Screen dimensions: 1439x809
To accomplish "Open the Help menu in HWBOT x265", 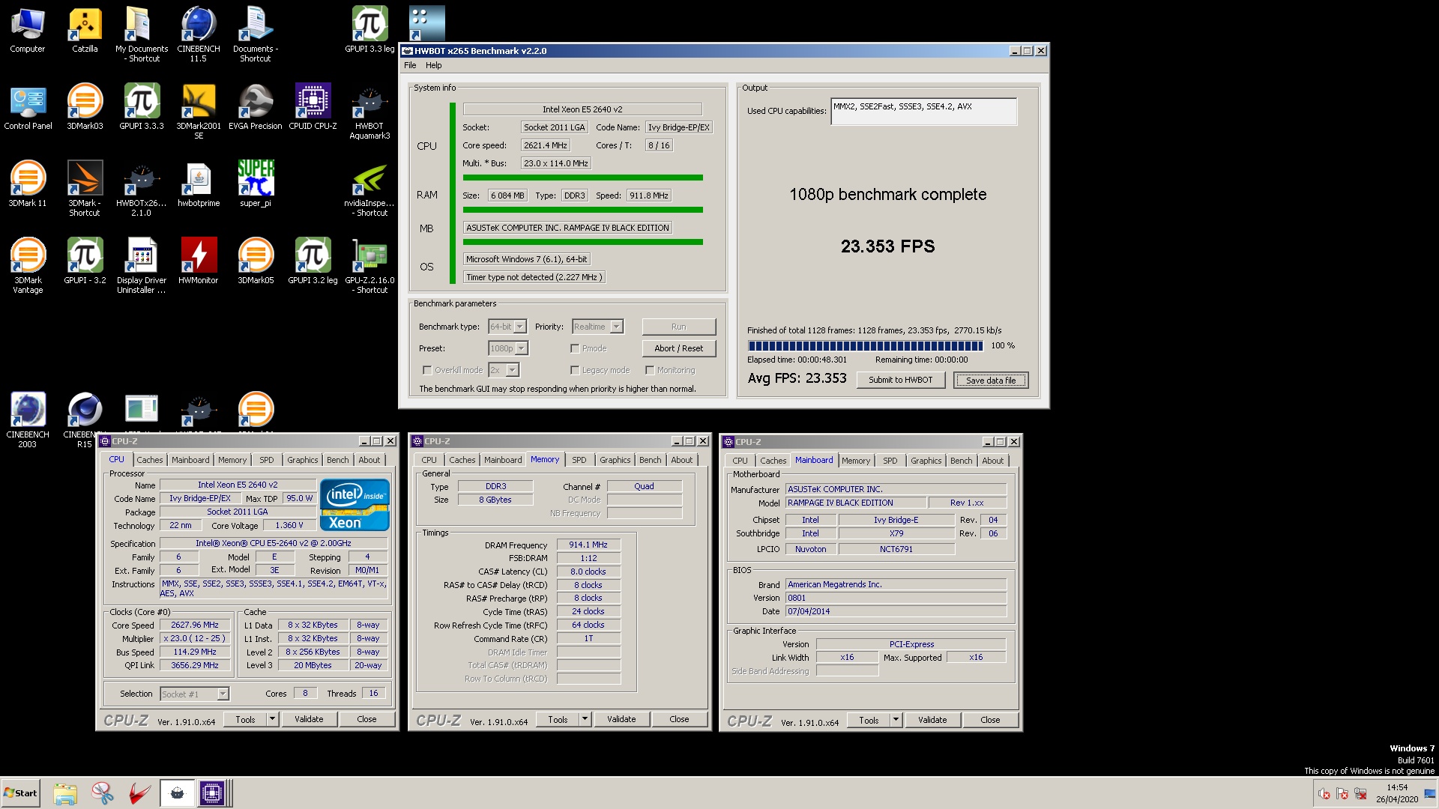I will (433, 65).
